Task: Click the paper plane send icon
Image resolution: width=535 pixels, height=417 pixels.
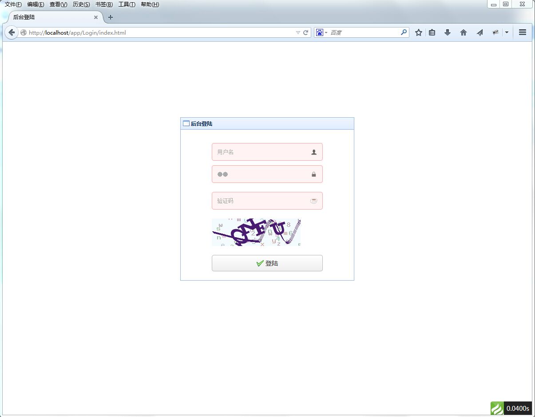Action: tap(480, 32)
